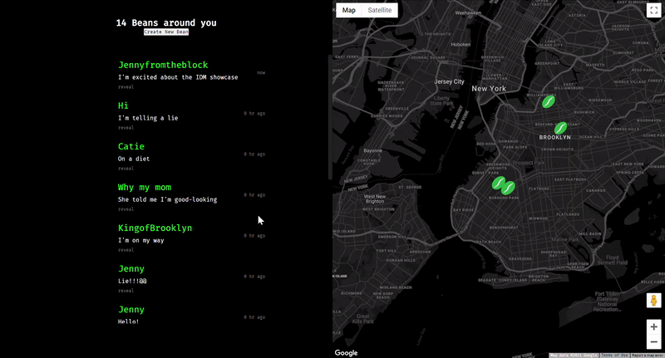The height and width of the screenshot is (358, 665).
Task: Zoom out the map with minus button
Action: tap(654, 342)
